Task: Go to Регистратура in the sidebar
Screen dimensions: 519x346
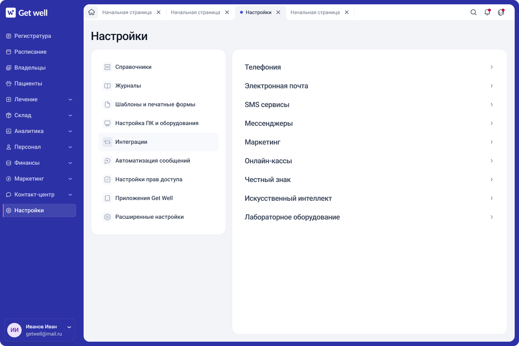Action: coord(39,36)
